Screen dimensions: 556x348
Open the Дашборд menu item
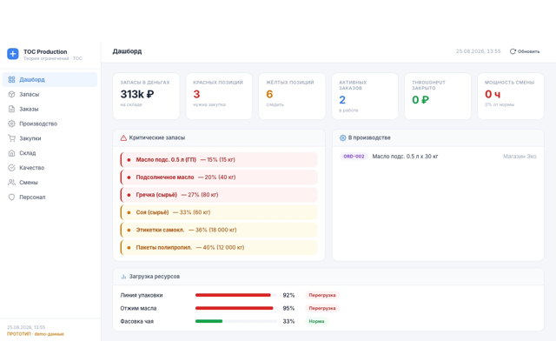(50, 79)
